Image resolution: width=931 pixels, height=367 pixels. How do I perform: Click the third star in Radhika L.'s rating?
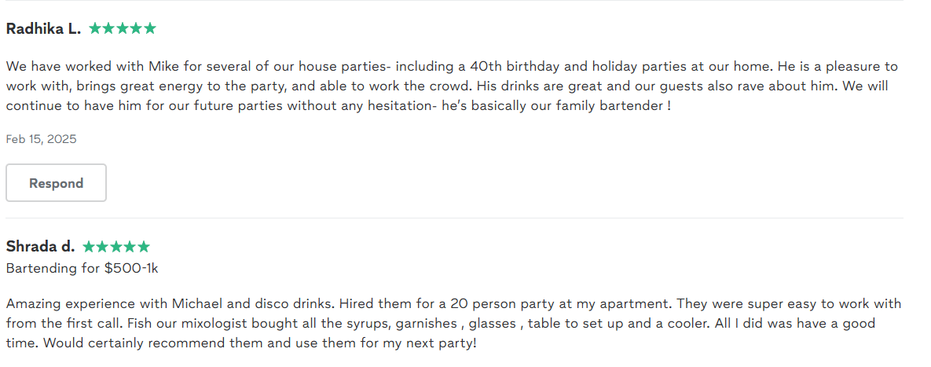(x=123, y=28)
